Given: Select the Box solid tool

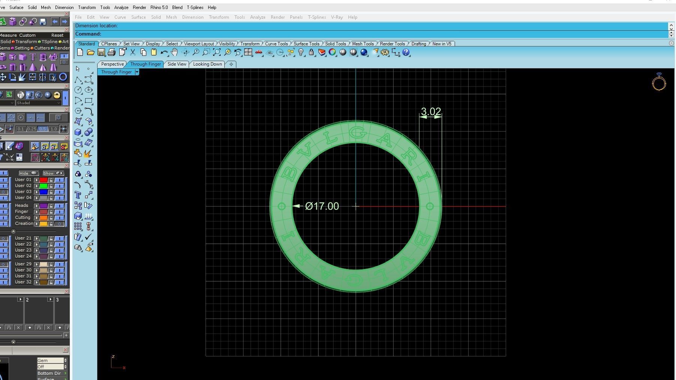Looking at the screenshot, I should click(78, 132).
